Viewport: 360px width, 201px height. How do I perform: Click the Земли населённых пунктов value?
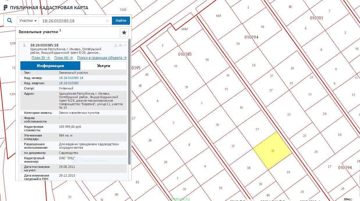coord(79,113)
